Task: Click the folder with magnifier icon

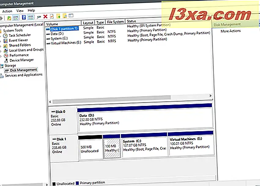Action: tap(65, 16)
